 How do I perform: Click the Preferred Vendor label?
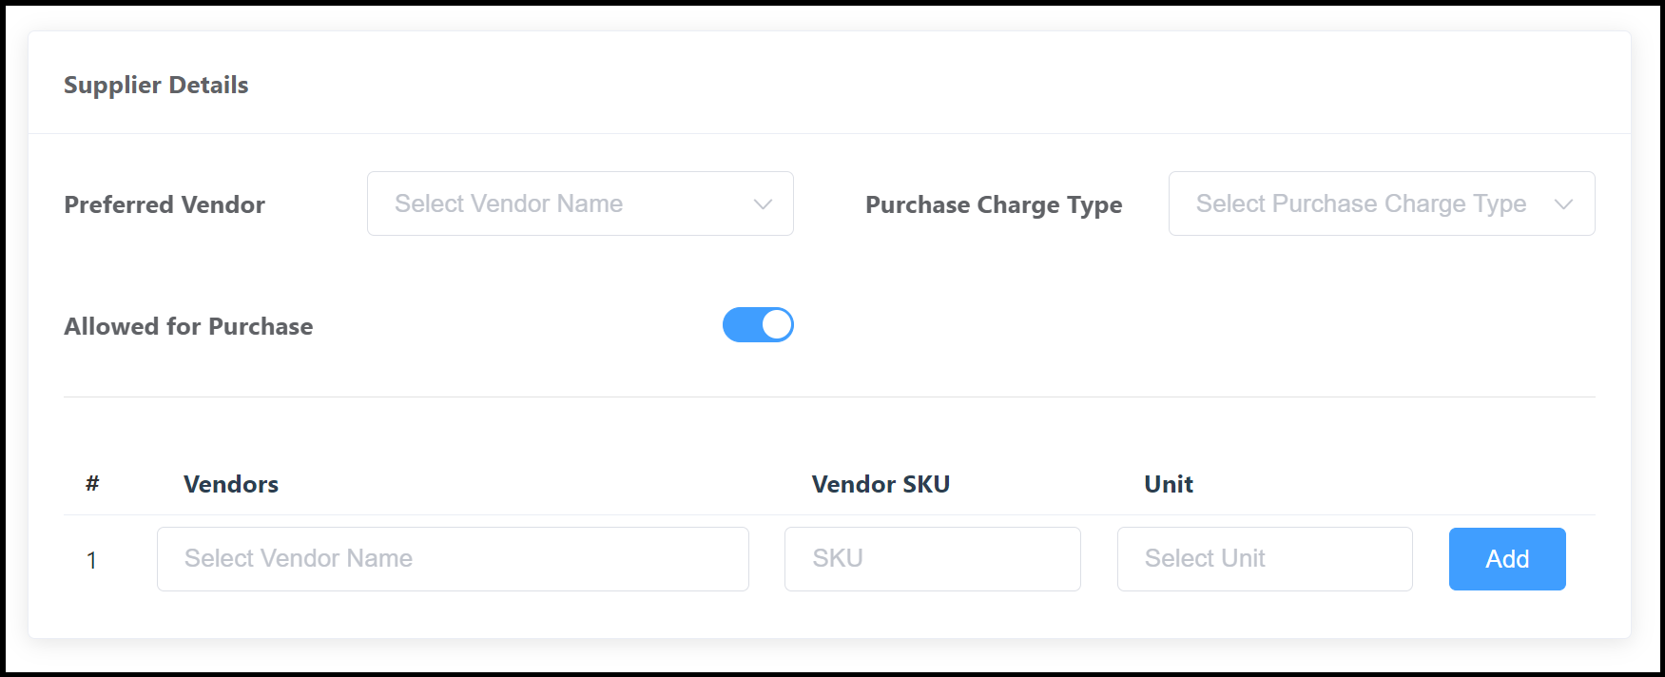pos(164,204)
